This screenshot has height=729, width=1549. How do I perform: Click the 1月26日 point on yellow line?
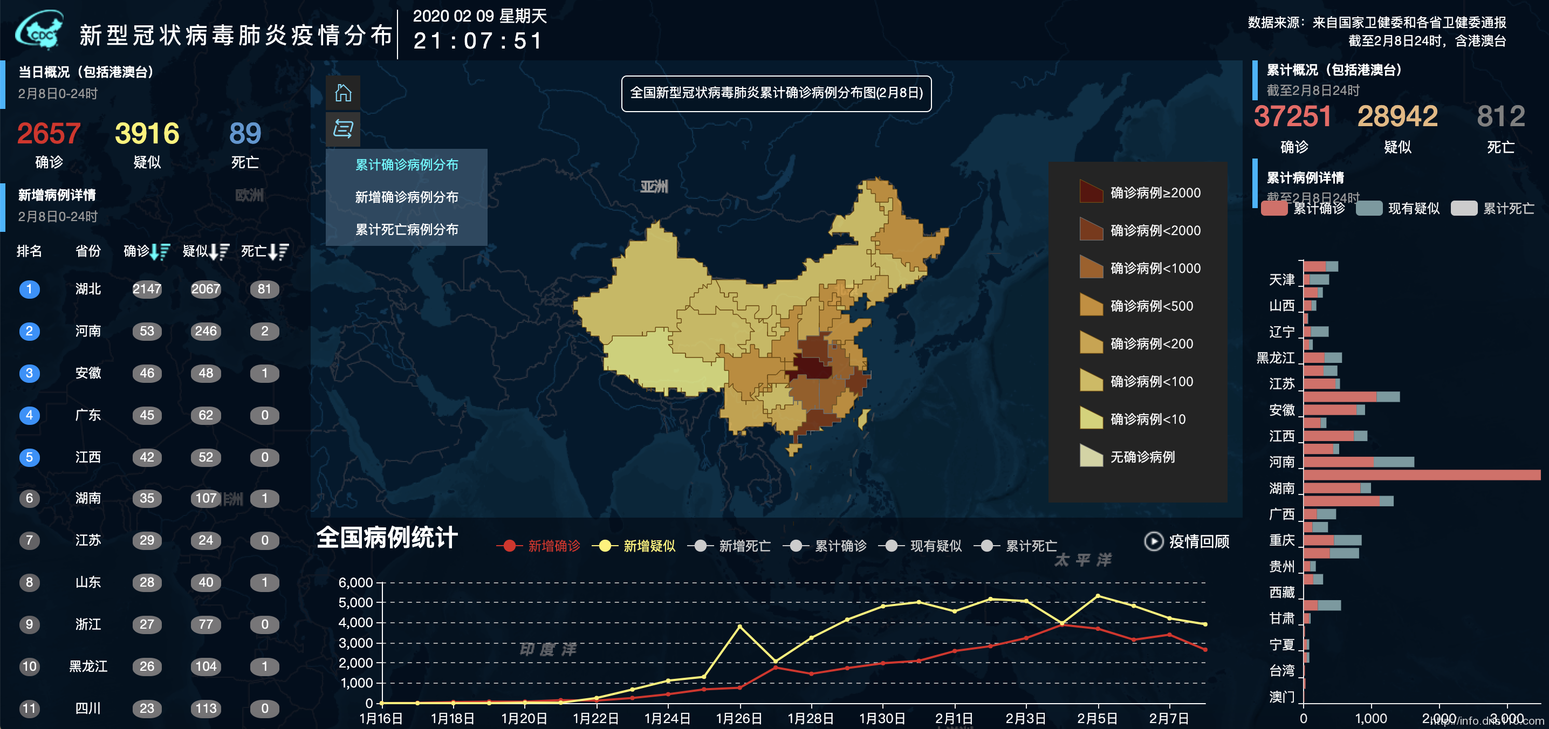[x=739, y=626]
